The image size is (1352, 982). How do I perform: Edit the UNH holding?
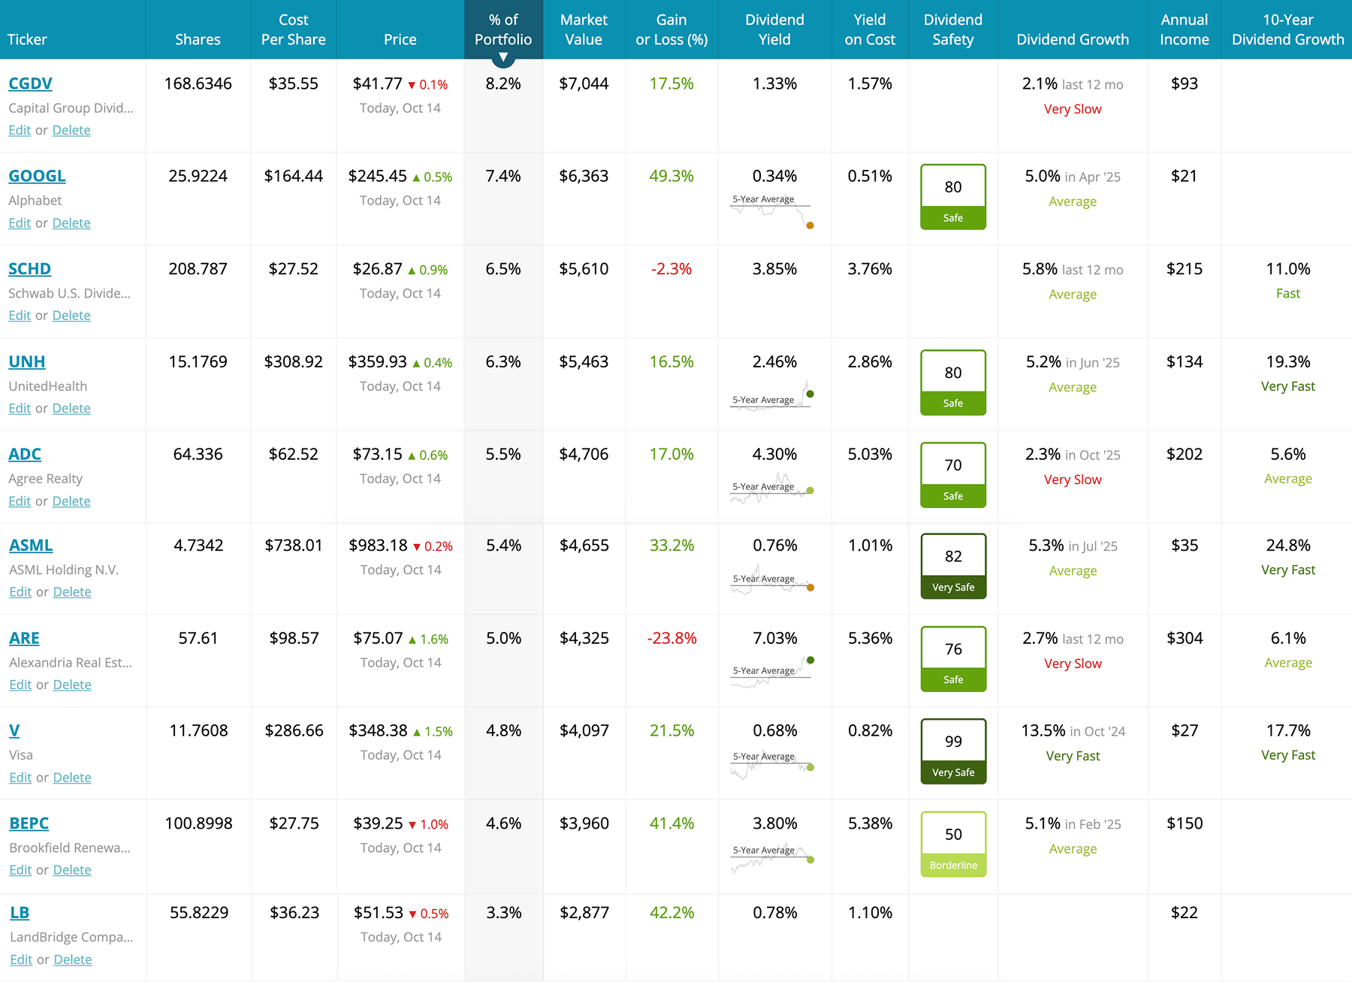pos(20,408)
